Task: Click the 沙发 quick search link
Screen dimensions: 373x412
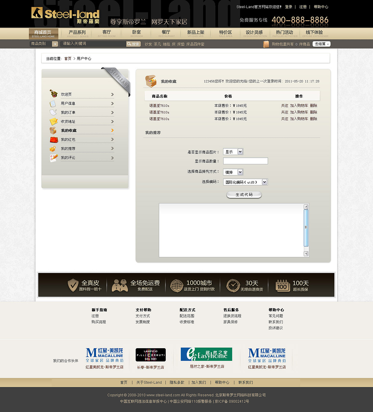Action: click(x=148, y=44)
